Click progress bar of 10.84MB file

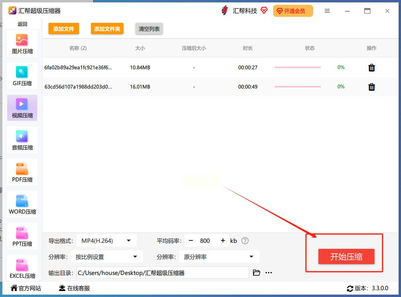pos(298,67)
